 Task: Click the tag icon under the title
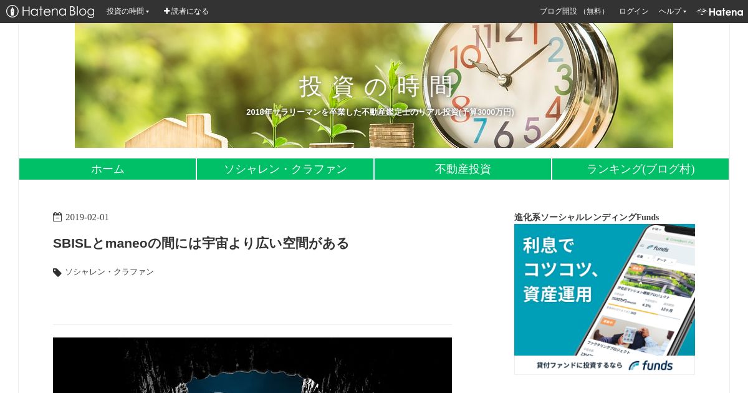[57, 273]
